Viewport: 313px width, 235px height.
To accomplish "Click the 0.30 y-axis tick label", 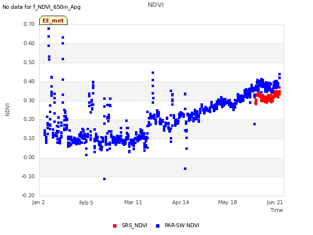I will 29,100.
